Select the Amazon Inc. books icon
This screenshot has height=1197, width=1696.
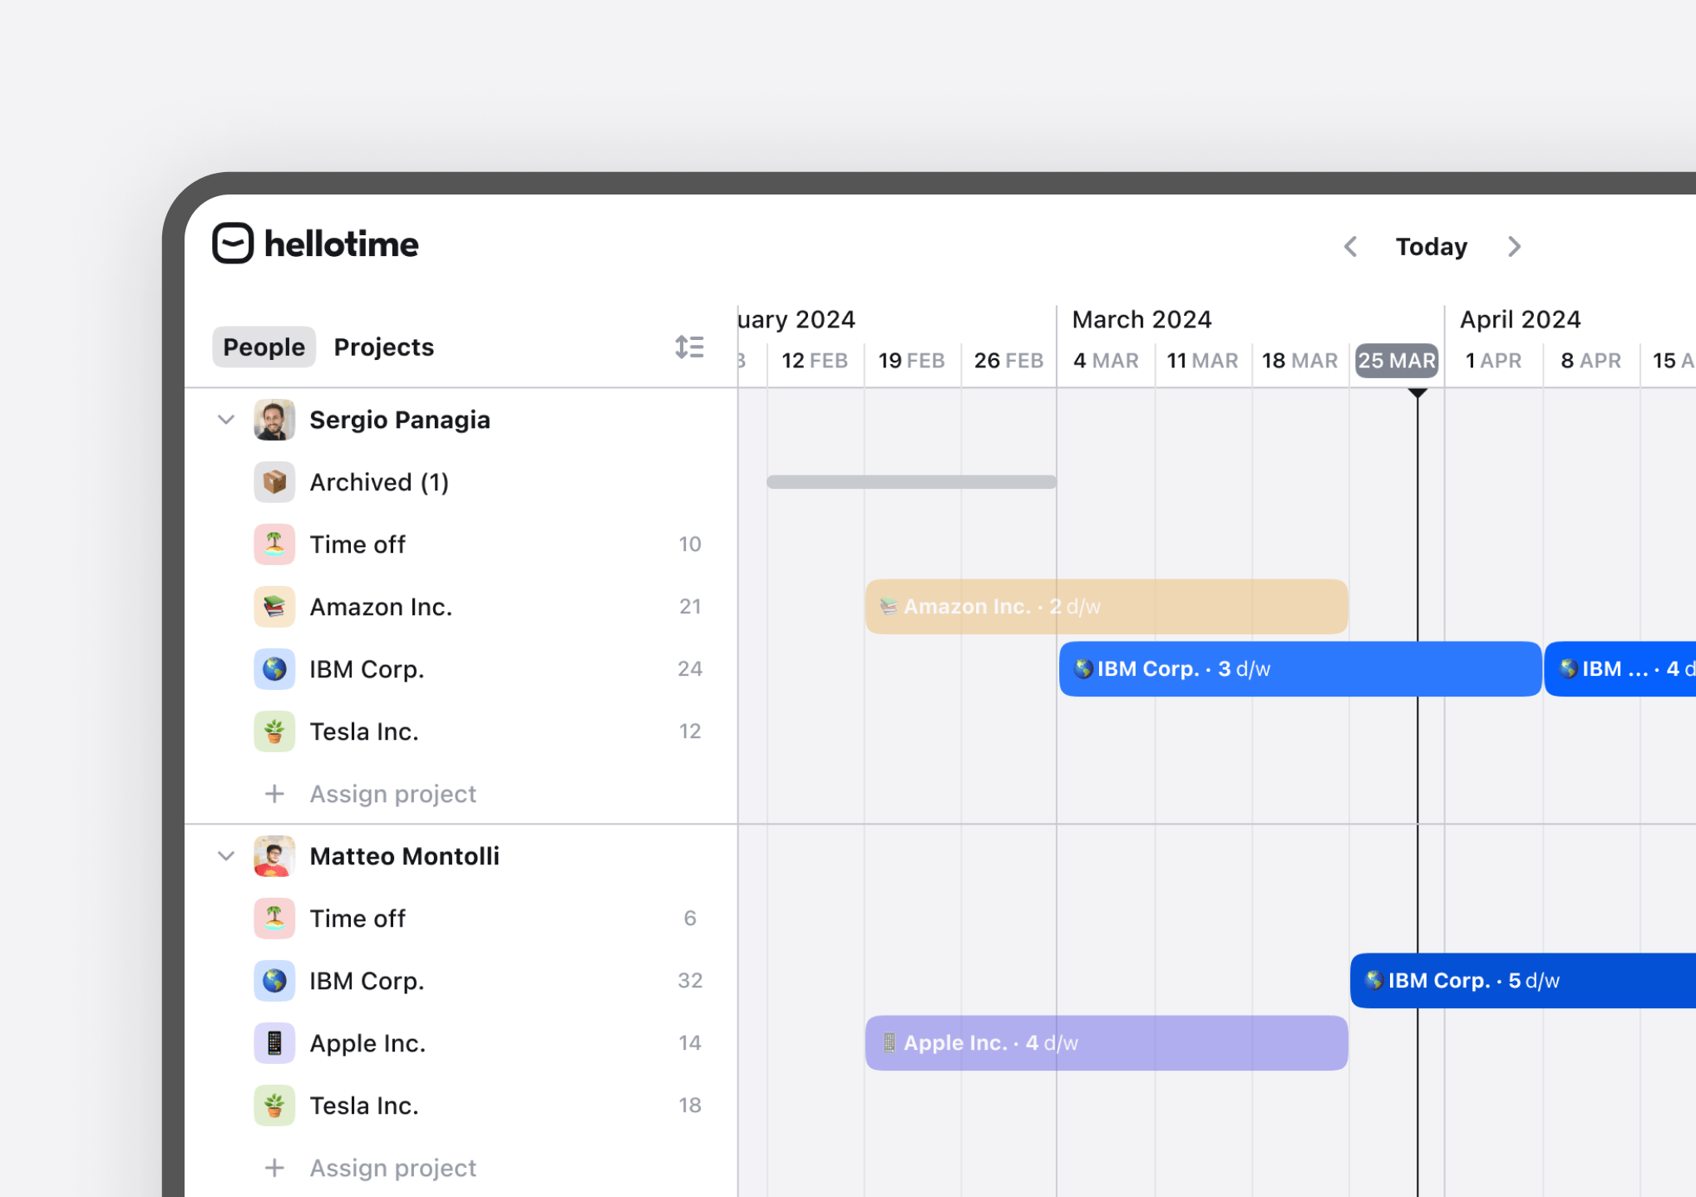tap(274, 607)
